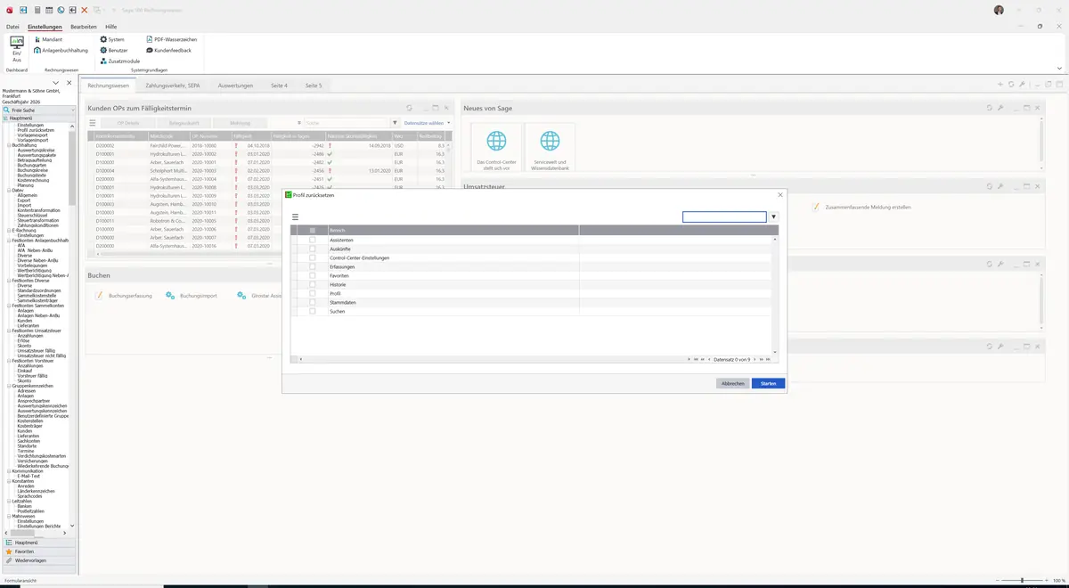Viewport: 1069px width, 588px height.
Task: Switch to the Auswertungen tab
Action: 235,86
